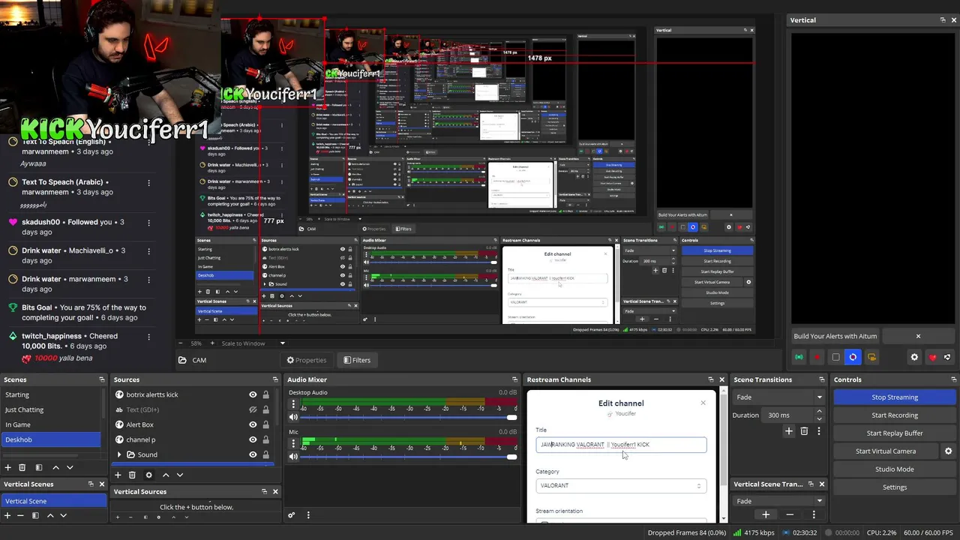Open Audio Mixer bottom three-dot menu
This screenshot has width=960, height=540.
click(x=308, y=515)
